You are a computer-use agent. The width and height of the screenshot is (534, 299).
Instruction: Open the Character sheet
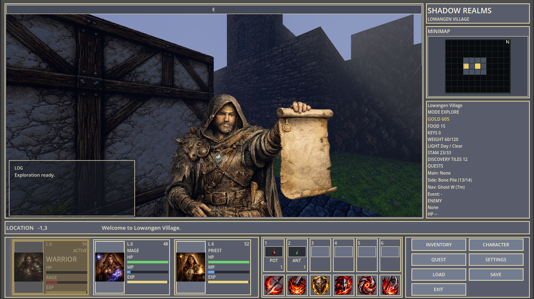click(496, 245)
